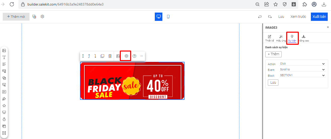The width and height of the screenshot is (331, 139).
Task: Open the Hiệu ứng tab
Action: click(281, 38)
